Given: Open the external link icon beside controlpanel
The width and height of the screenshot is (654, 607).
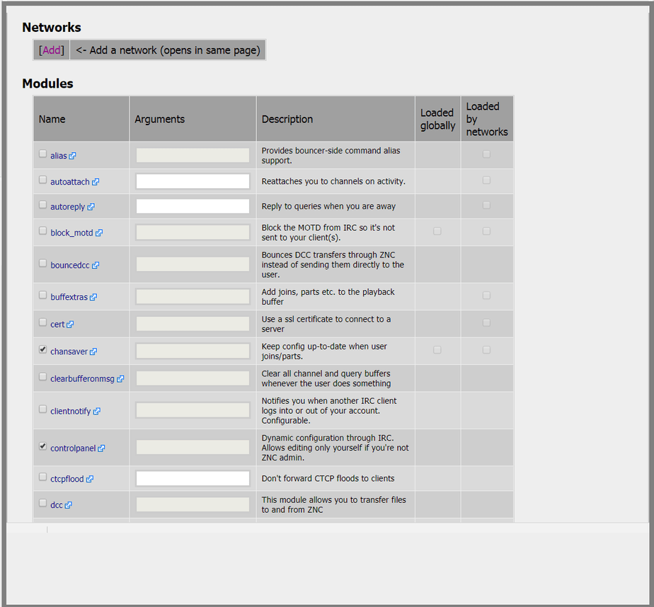Looking at the screenshot, I should point(101,449).
